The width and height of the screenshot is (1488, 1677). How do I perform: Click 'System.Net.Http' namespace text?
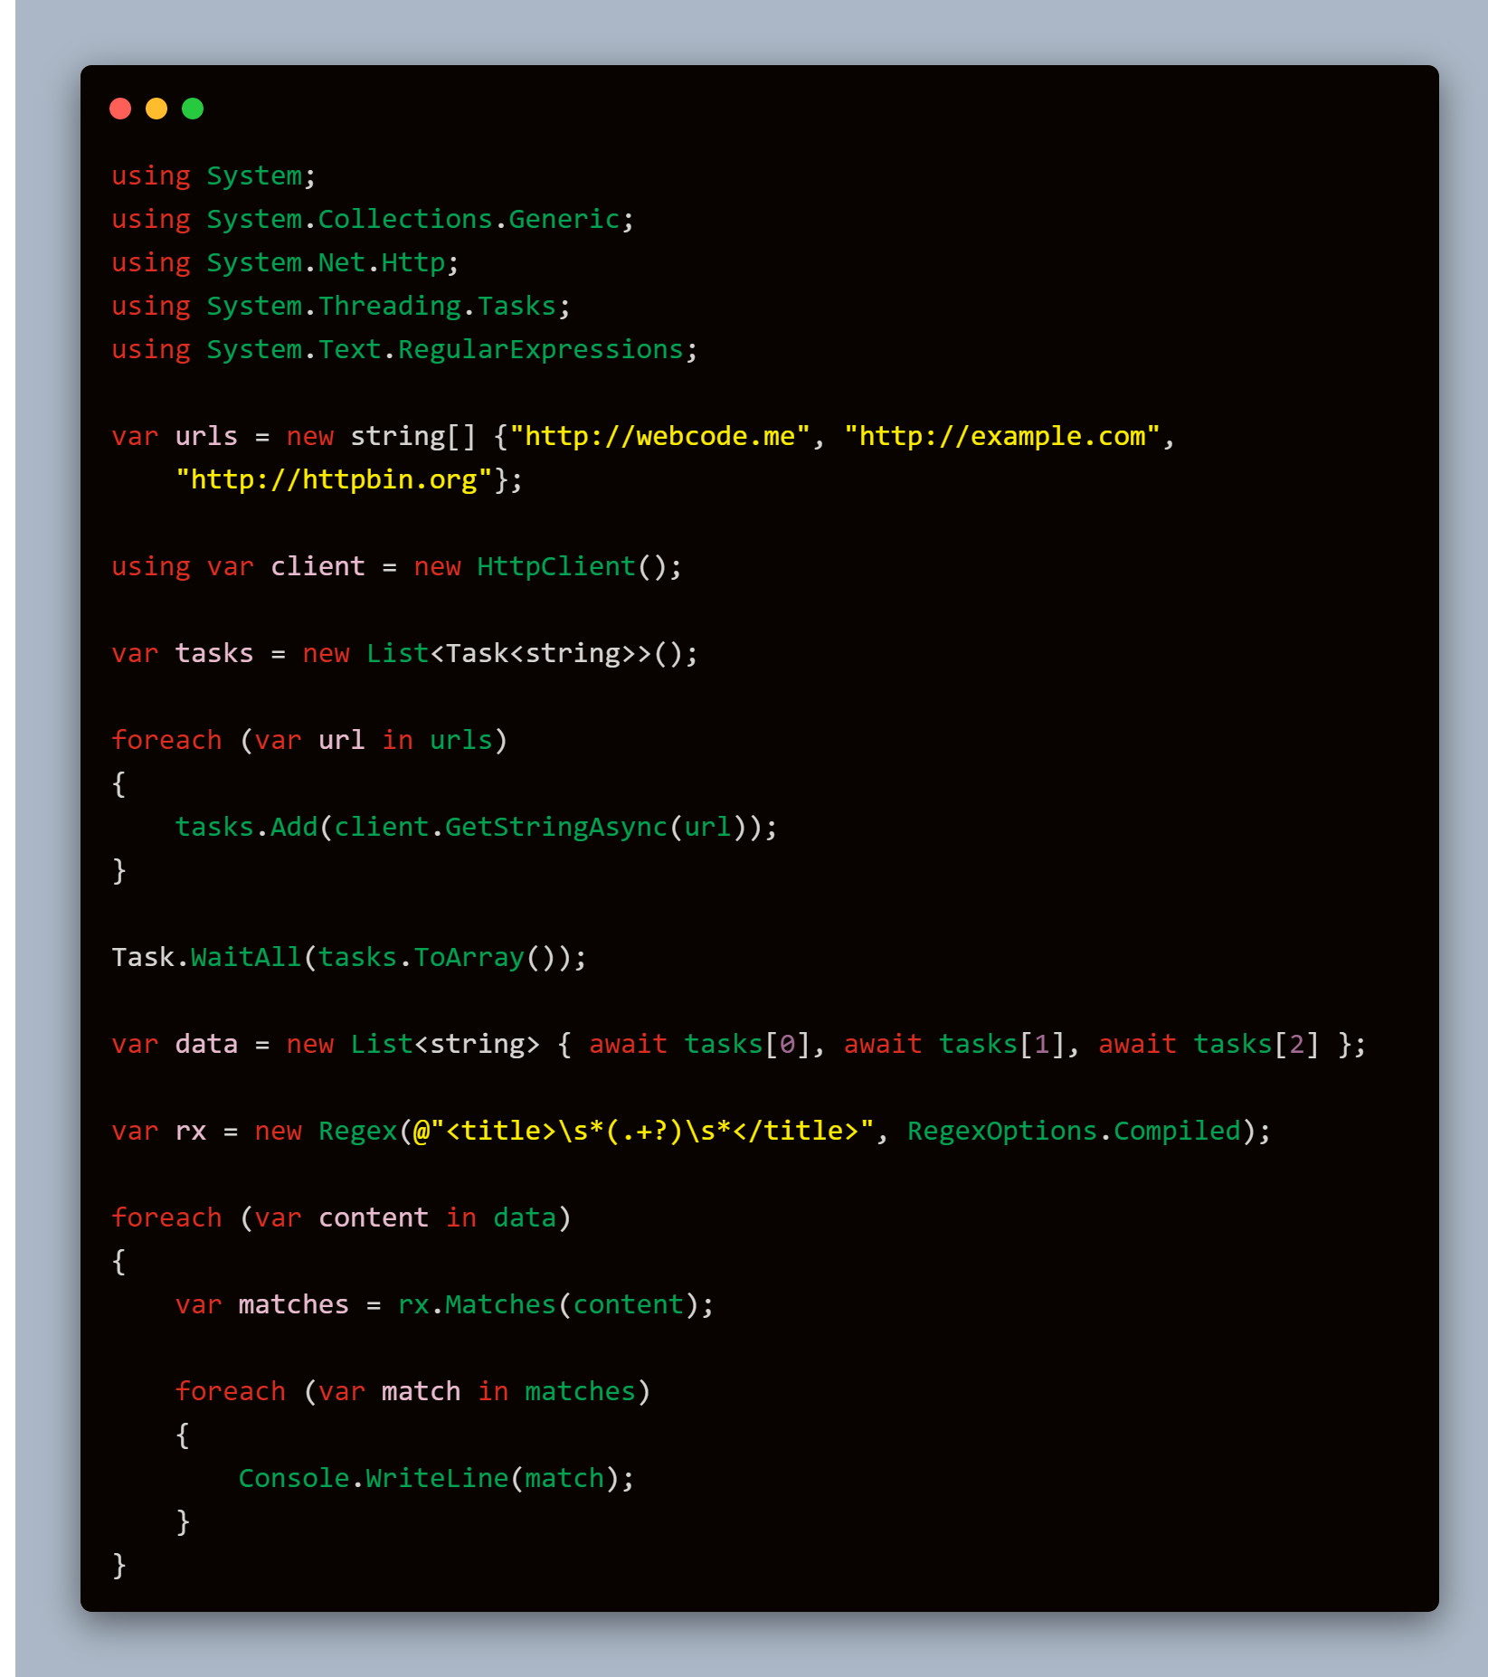pos(327,262)
